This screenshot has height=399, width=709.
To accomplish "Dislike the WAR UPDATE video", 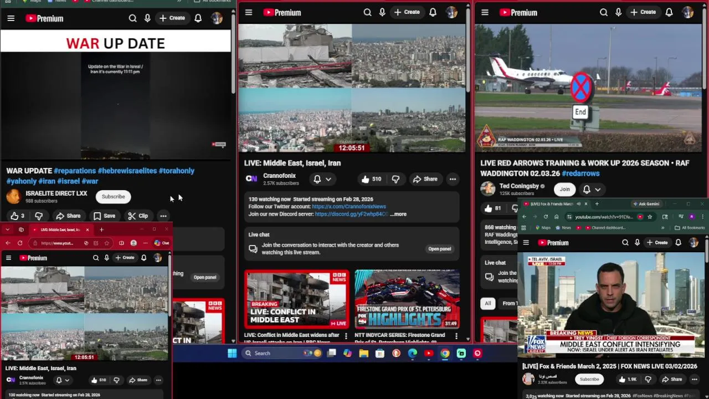I will click(x=39, y=216).
